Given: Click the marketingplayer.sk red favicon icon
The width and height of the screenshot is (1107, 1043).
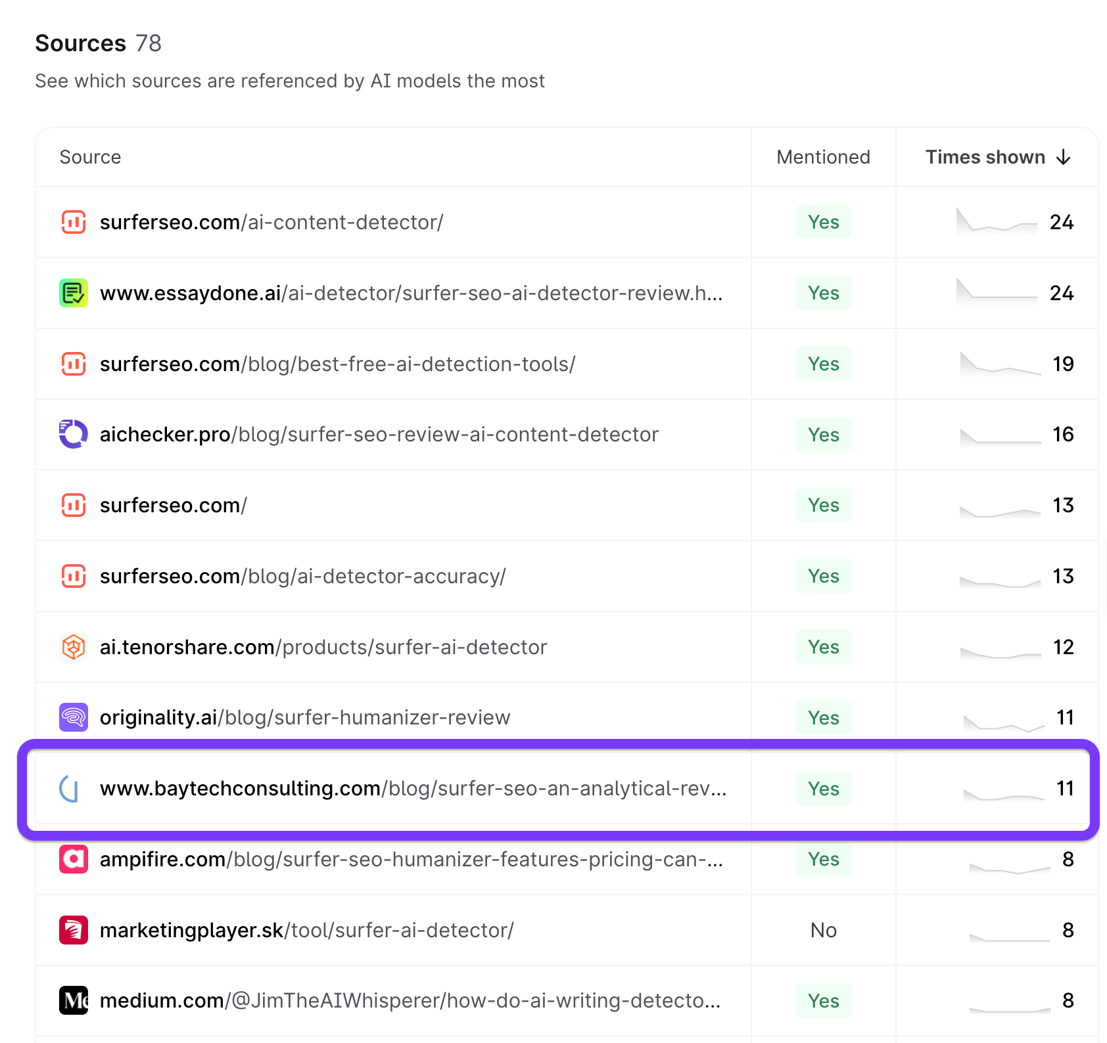Looking at the screenshot, I should (x=73, y=930).
